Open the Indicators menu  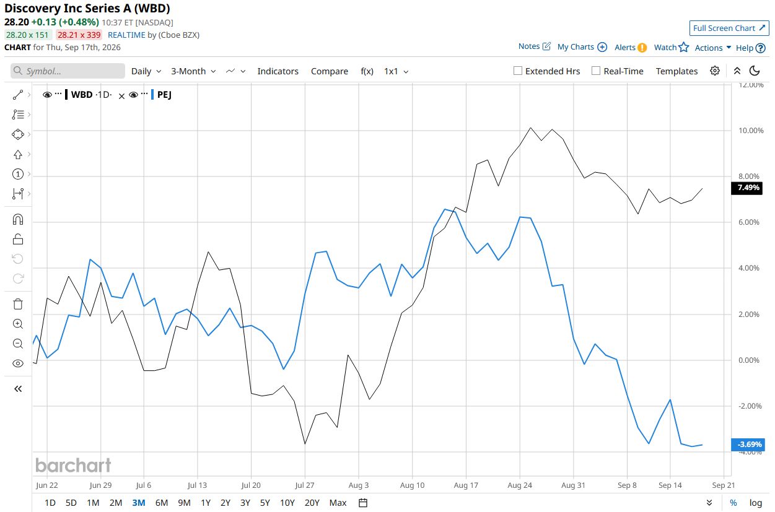tap(278, 71)
